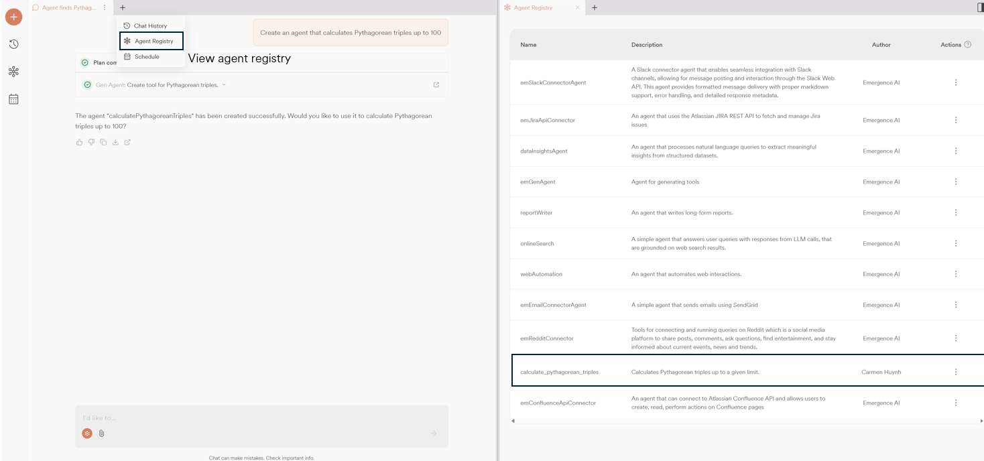
Task: Select the chat history clock icon in sidebar
Action: 13,44
